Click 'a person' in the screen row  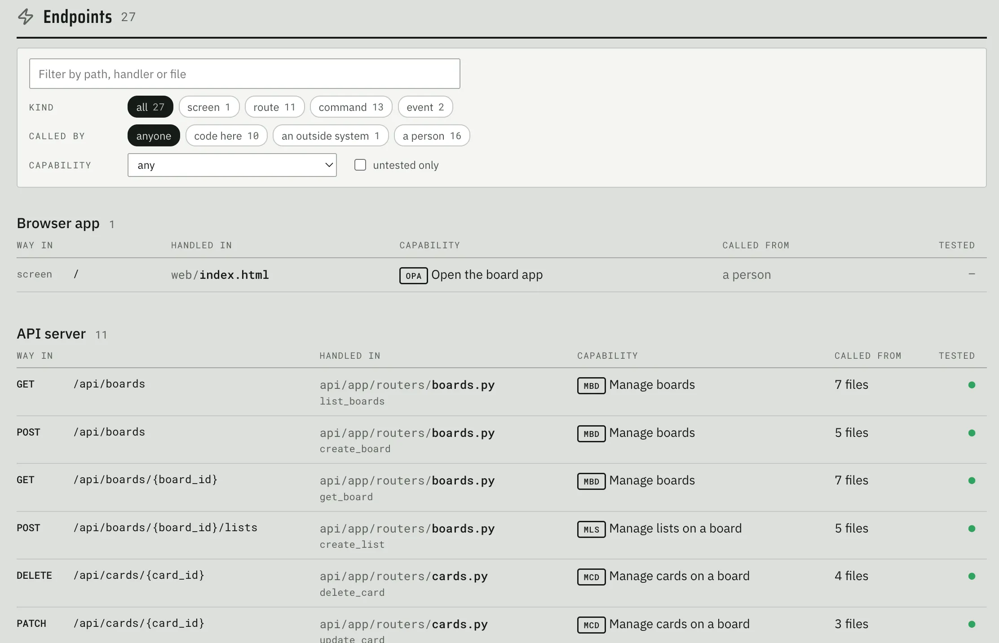747,275
